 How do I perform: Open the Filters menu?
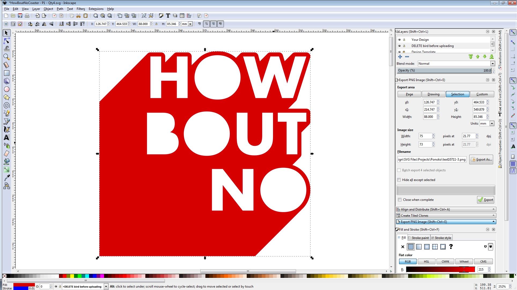[x=81, y=9]
